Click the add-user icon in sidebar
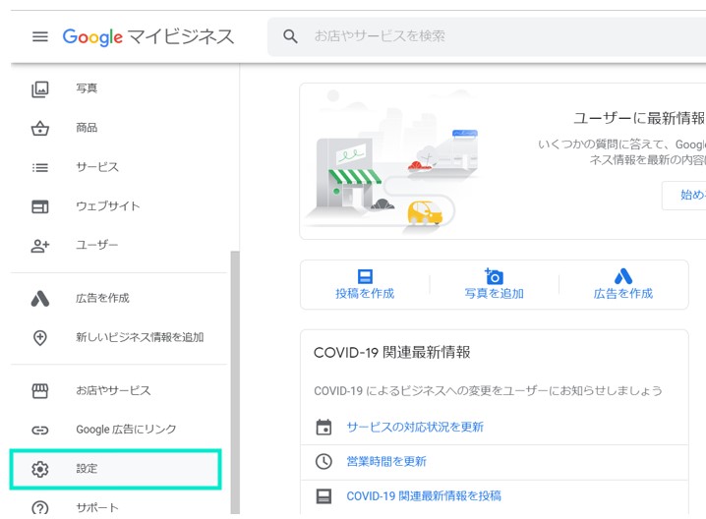The height and width of the screenshot is (519, 706). 40,246
